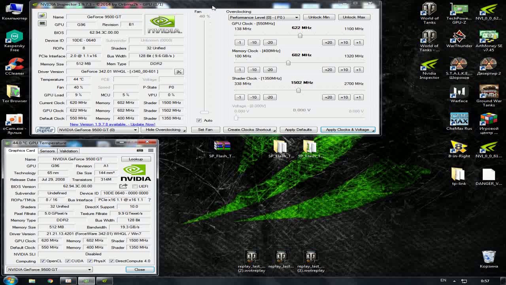Image resolution: width=506 pixels, height=285 pixels.
Task: Open Create Clocks Shortcut dropdown arrow
Action: pos(275,130)
